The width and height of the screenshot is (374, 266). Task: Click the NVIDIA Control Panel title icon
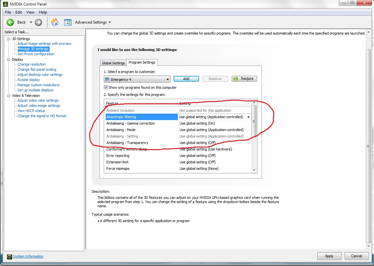pyautogui.click(x=5, y=4)
